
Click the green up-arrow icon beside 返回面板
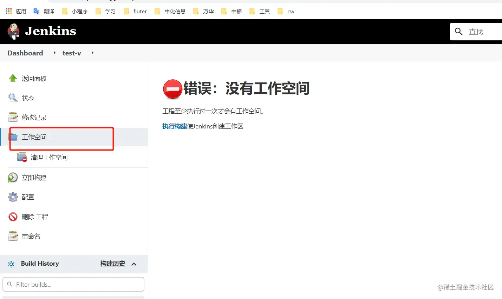pos(13,78)
